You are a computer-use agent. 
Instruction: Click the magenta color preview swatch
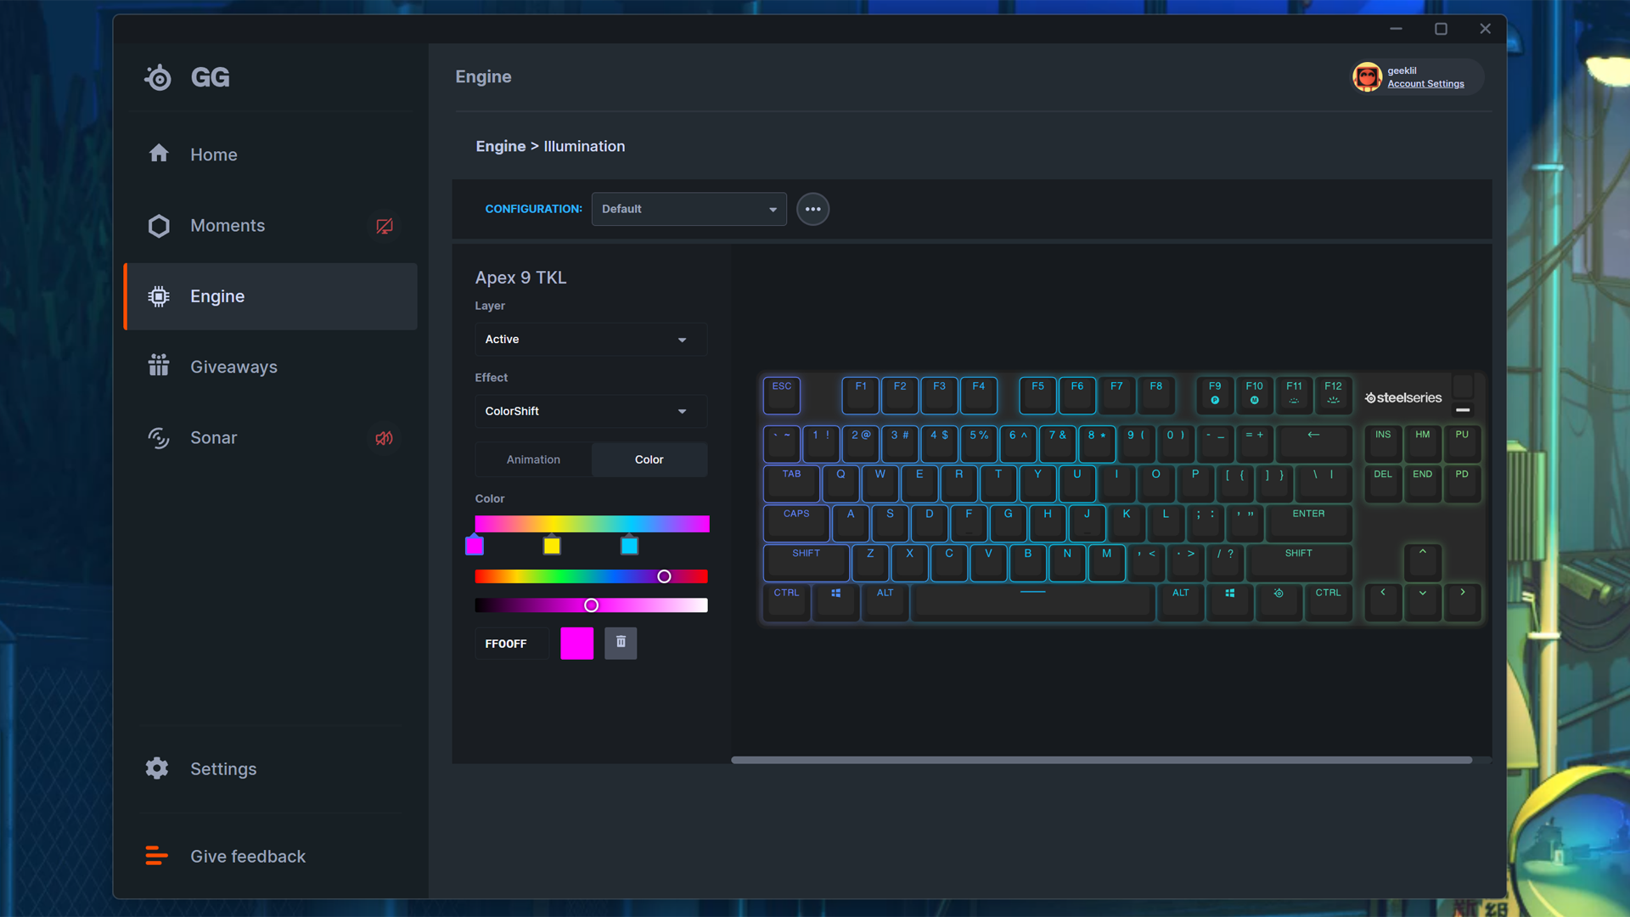click(577, 644)
